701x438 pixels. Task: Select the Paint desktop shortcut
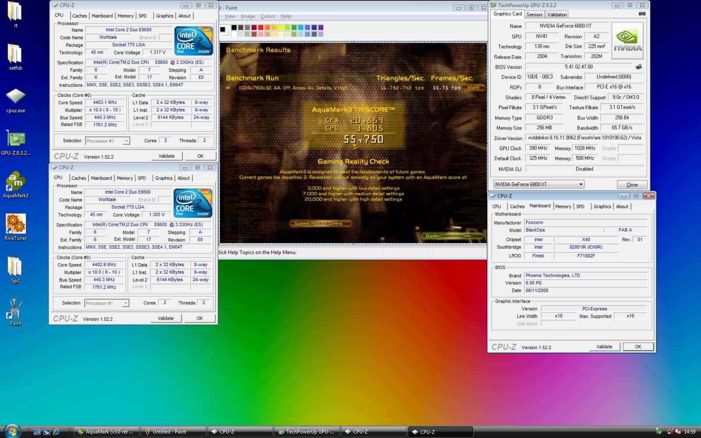[15, 313]
